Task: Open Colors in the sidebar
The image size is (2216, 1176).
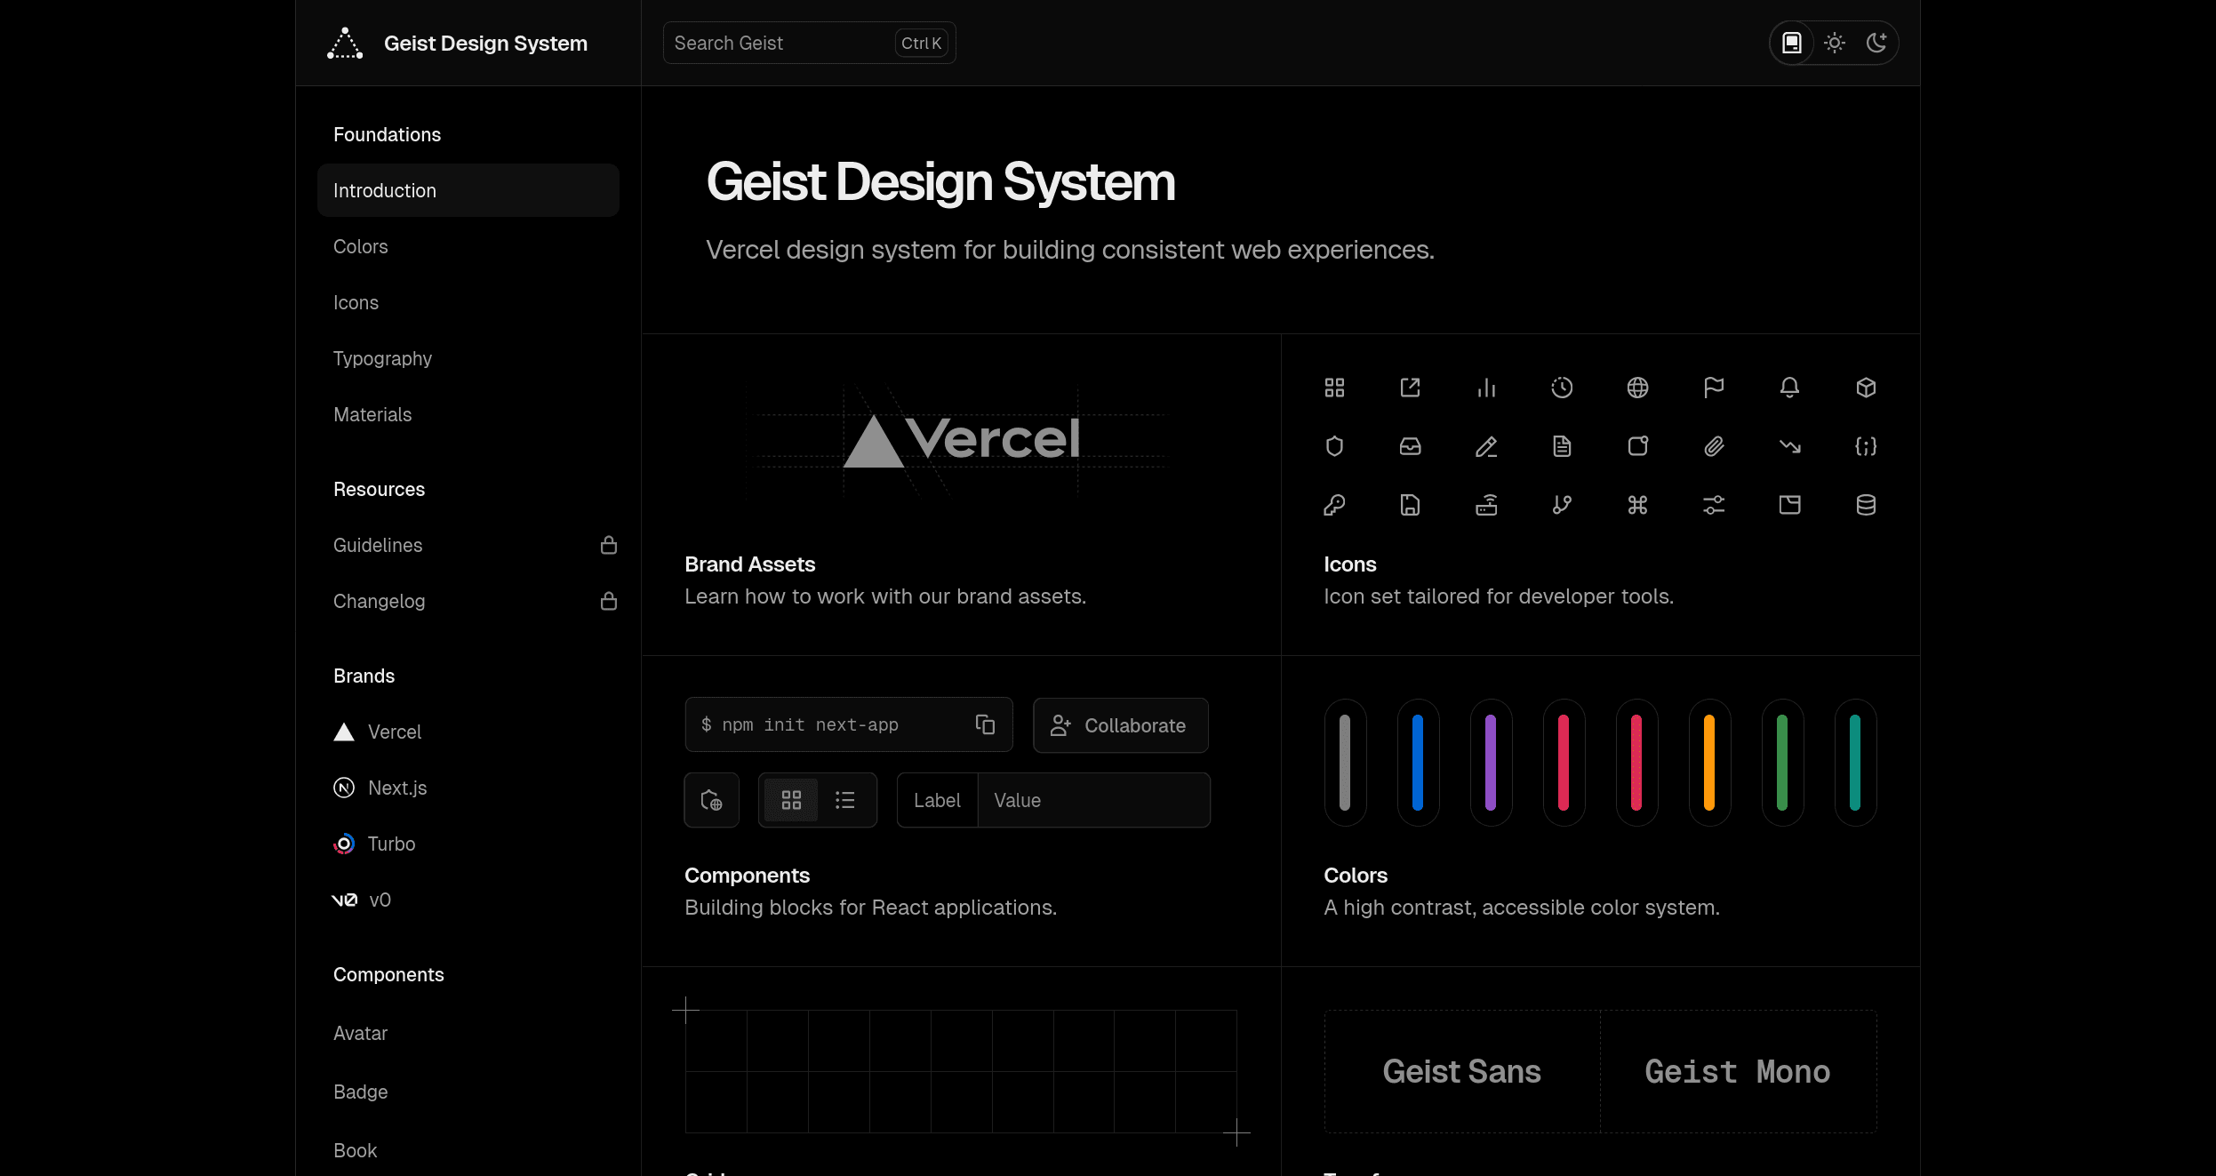Action: 361,246
